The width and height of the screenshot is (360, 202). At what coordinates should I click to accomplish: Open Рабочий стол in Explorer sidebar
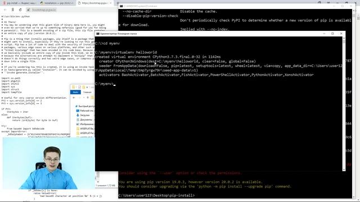pyautogui.click(x=85, y=111)
